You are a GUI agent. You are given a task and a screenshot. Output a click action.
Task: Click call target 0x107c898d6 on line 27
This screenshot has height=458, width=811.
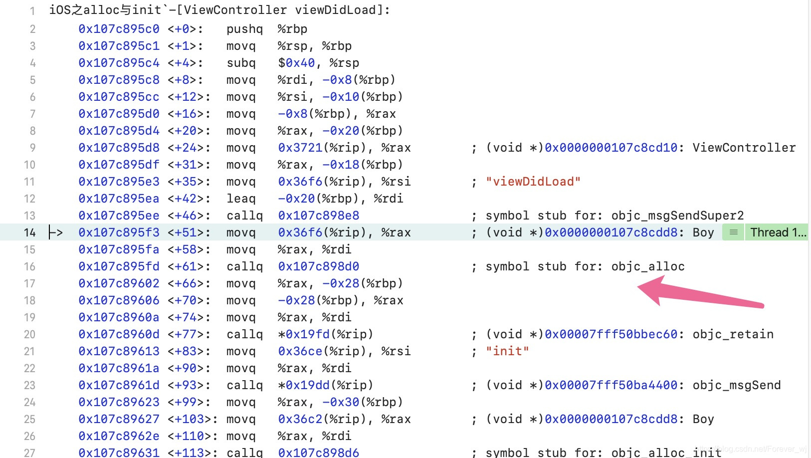[319, 453]
